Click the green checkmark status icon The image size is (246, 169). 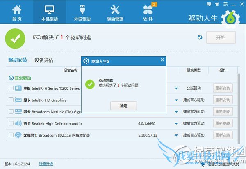point(15,39)
